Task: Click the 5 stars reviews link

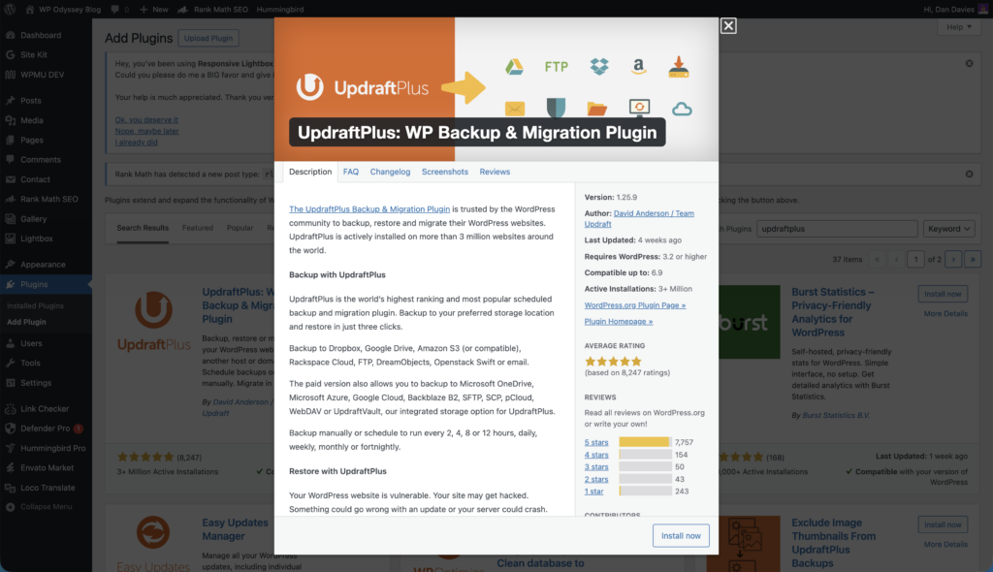Action: click(x=596, y=442)
